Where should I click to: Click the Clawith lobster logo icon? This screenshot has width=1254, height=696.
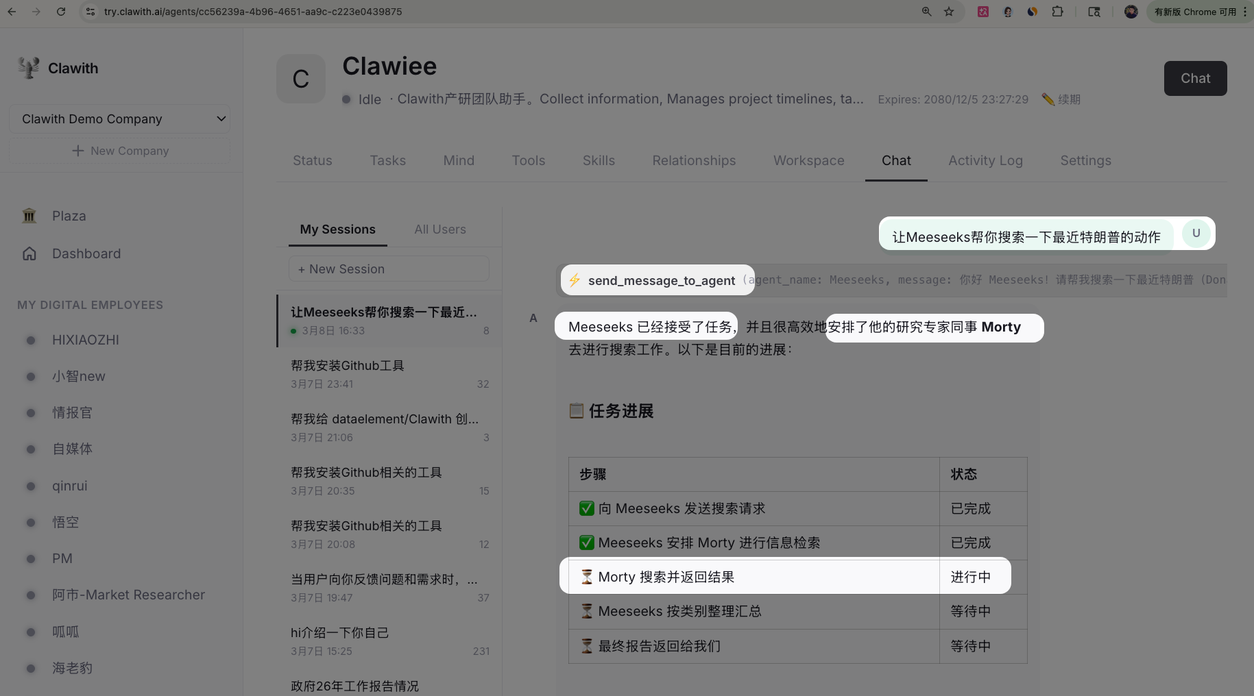pyautogui.click(x=28, y=68)
